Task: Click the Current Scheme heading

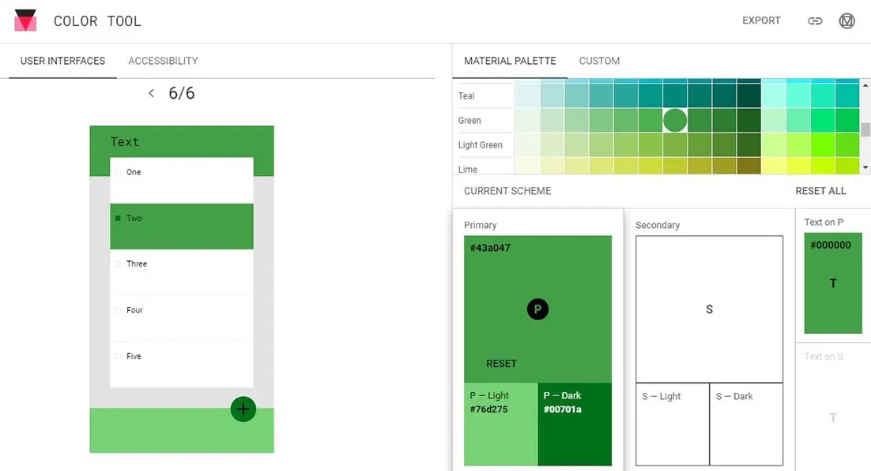Action: pyautogui.click(x=507, y=191)
